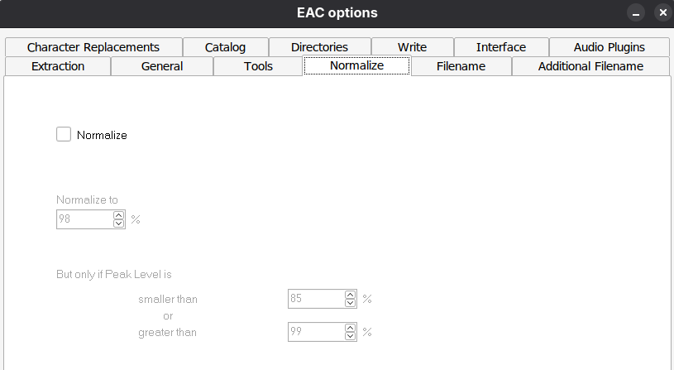This screenshot has width=674, height=370.
Task: Increase the Normalize to value
Action: 118,215
